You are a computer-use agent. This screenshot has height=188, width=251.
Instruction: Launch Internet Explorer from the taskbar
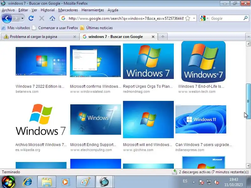(x=28, y=182)
